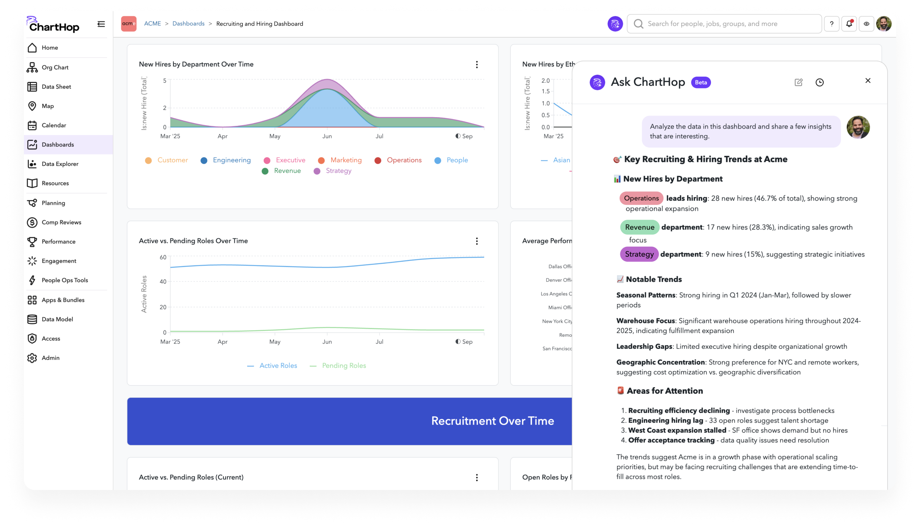Viewport: 920px width, 527px height.
Task: Toggle Revenue series in legend
Action: [x=282, y=171]
